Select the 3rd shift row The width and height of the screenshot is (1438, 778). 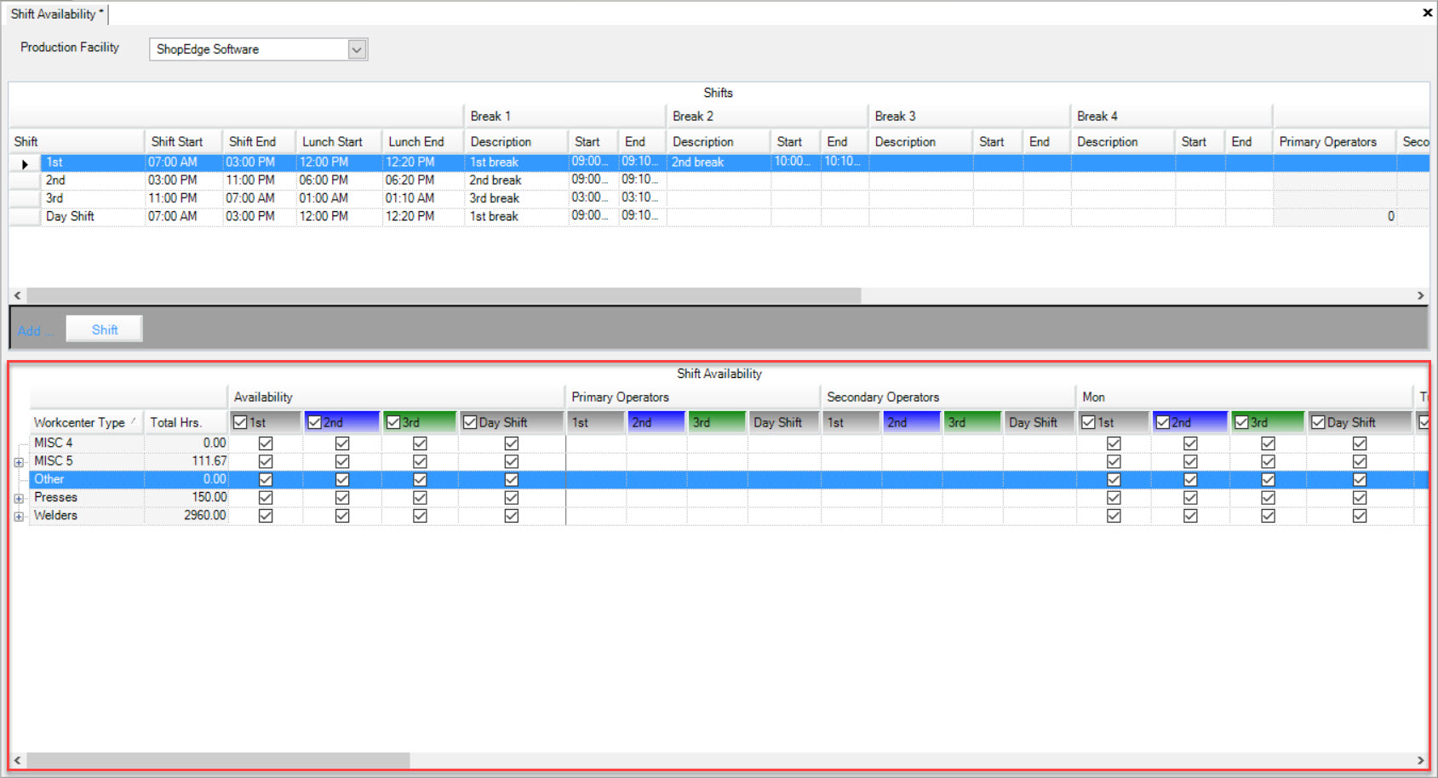(719, 198)
